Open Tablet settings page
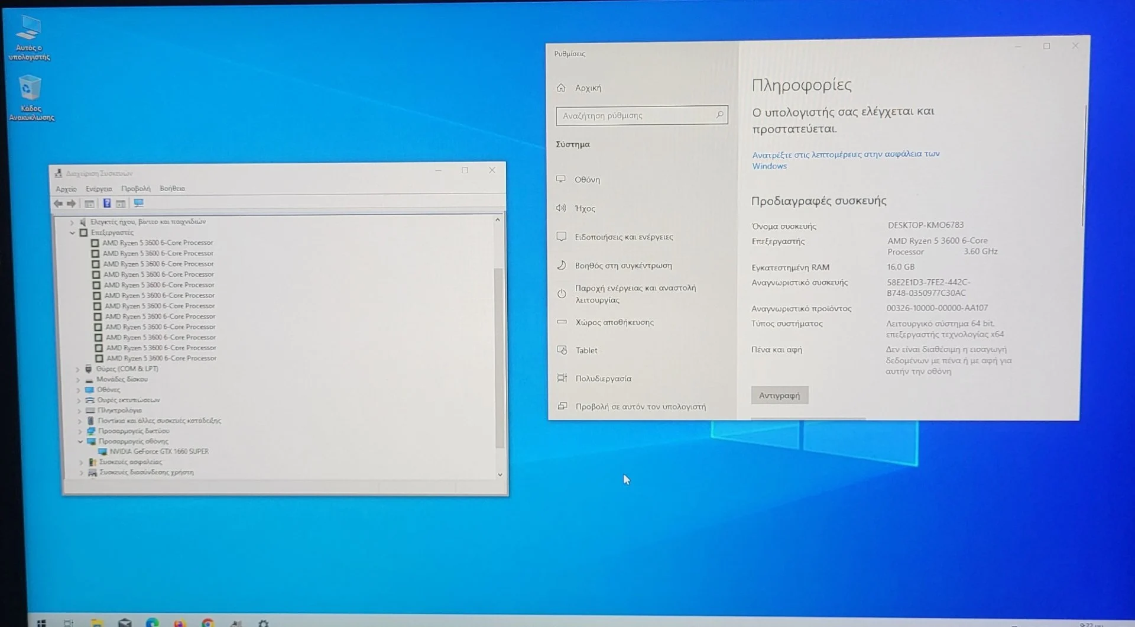 (x=586, y=350)
